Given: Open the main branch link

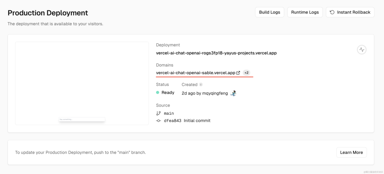Looking at the screenshot, I should tap(169, 113).
